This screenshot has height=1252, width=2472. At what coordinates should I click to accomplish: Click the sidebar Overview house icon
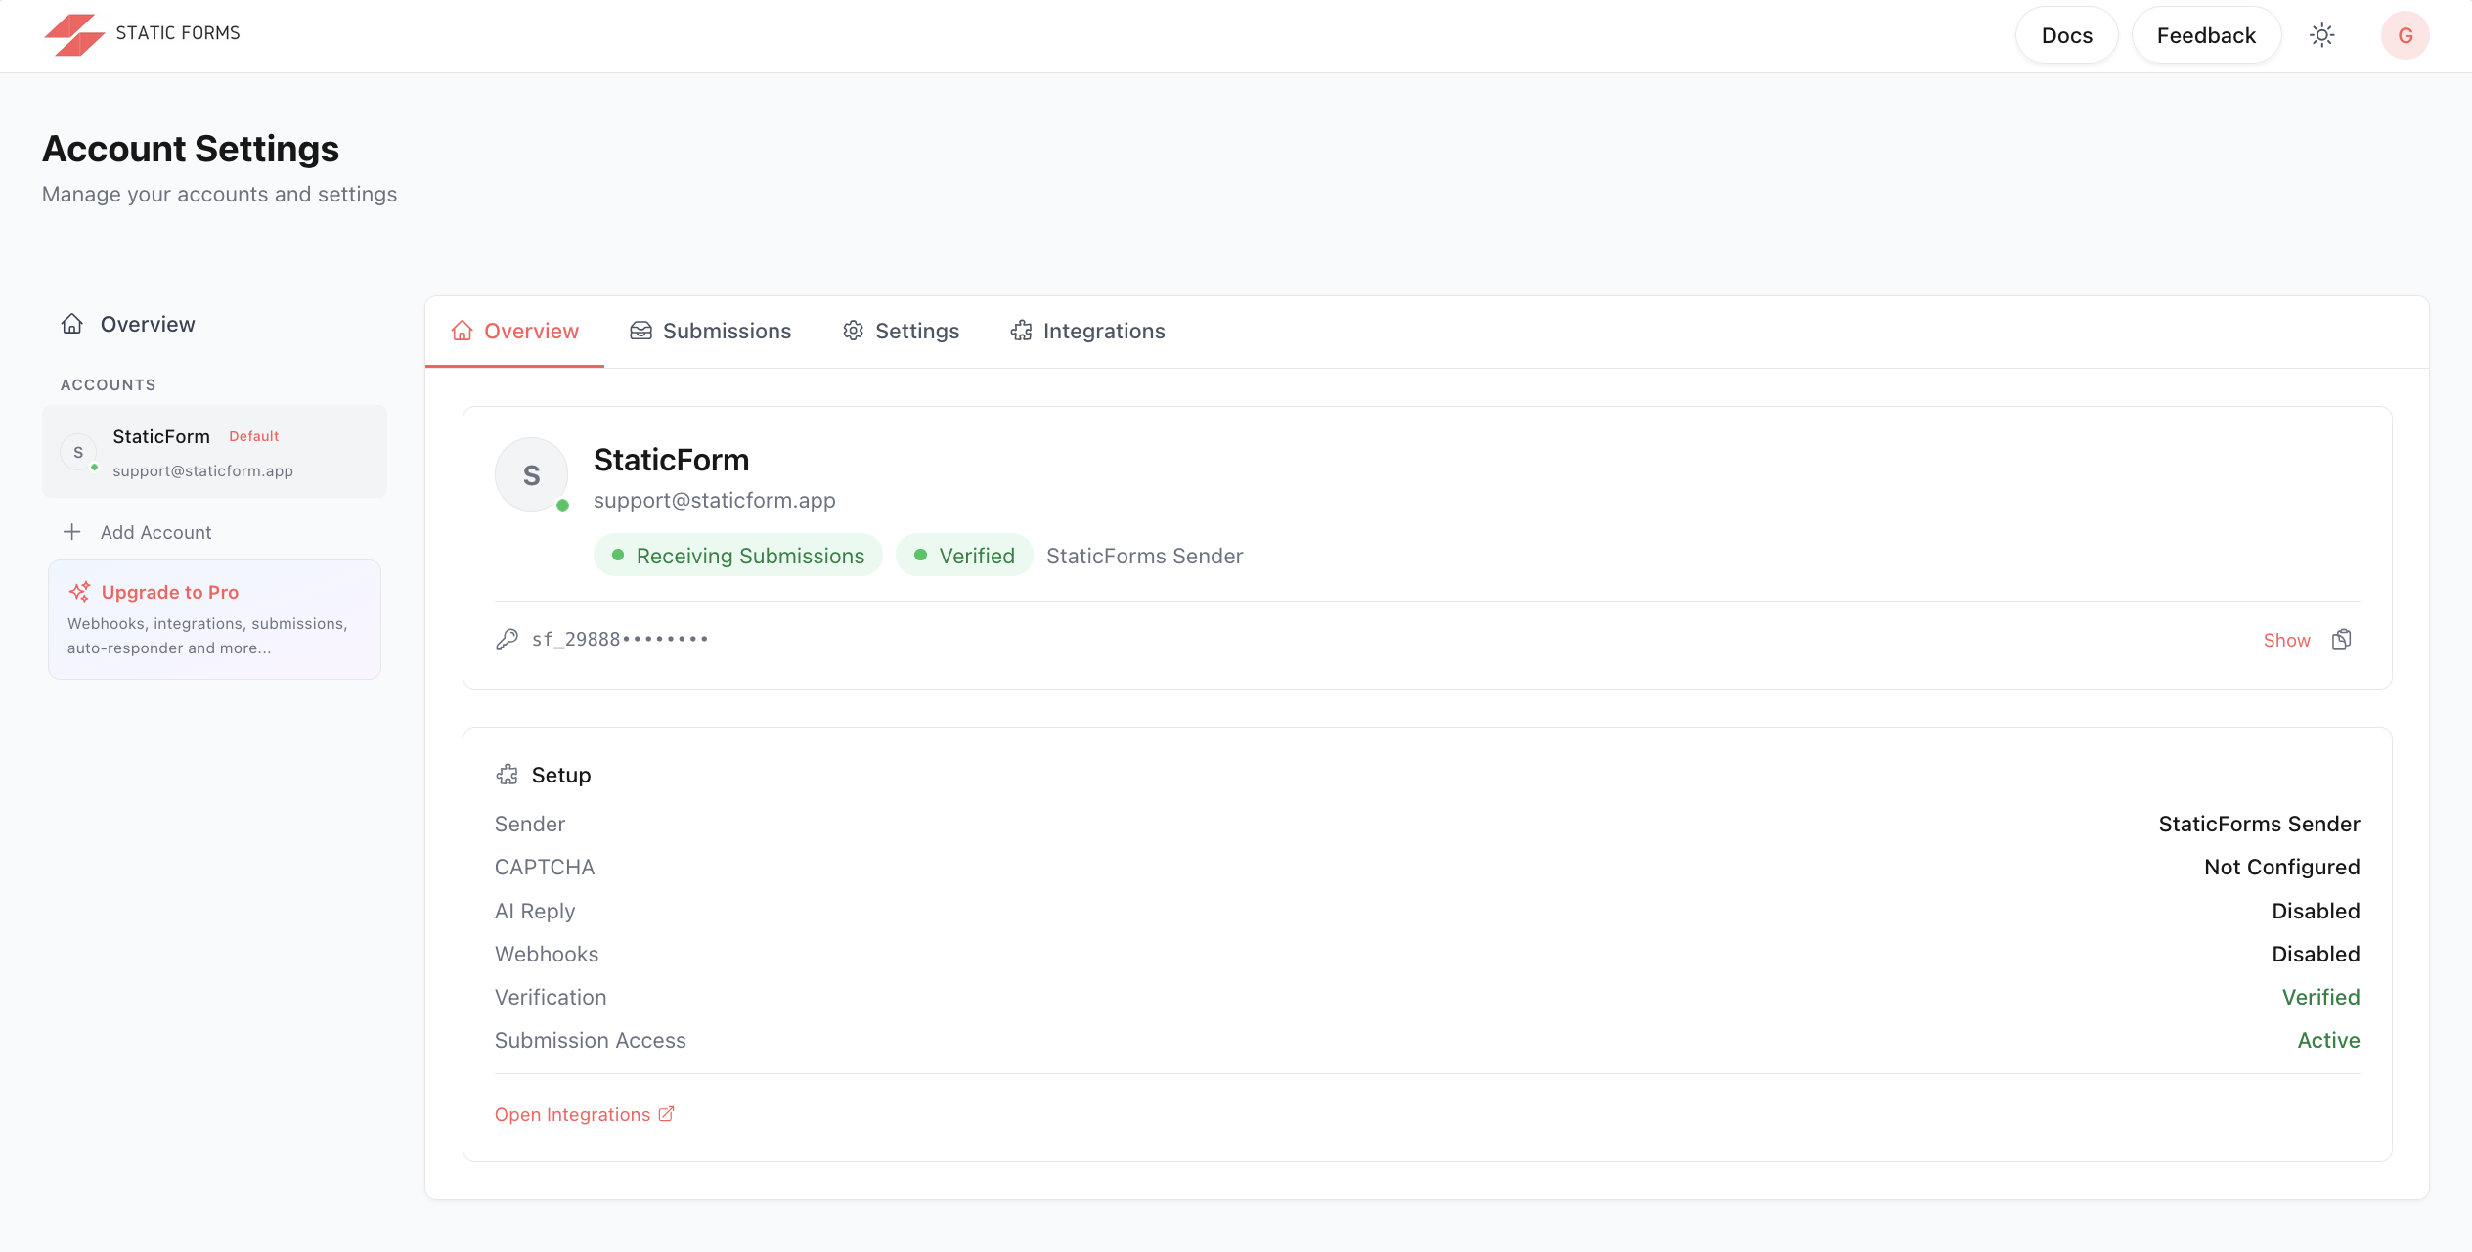[72, 324]
